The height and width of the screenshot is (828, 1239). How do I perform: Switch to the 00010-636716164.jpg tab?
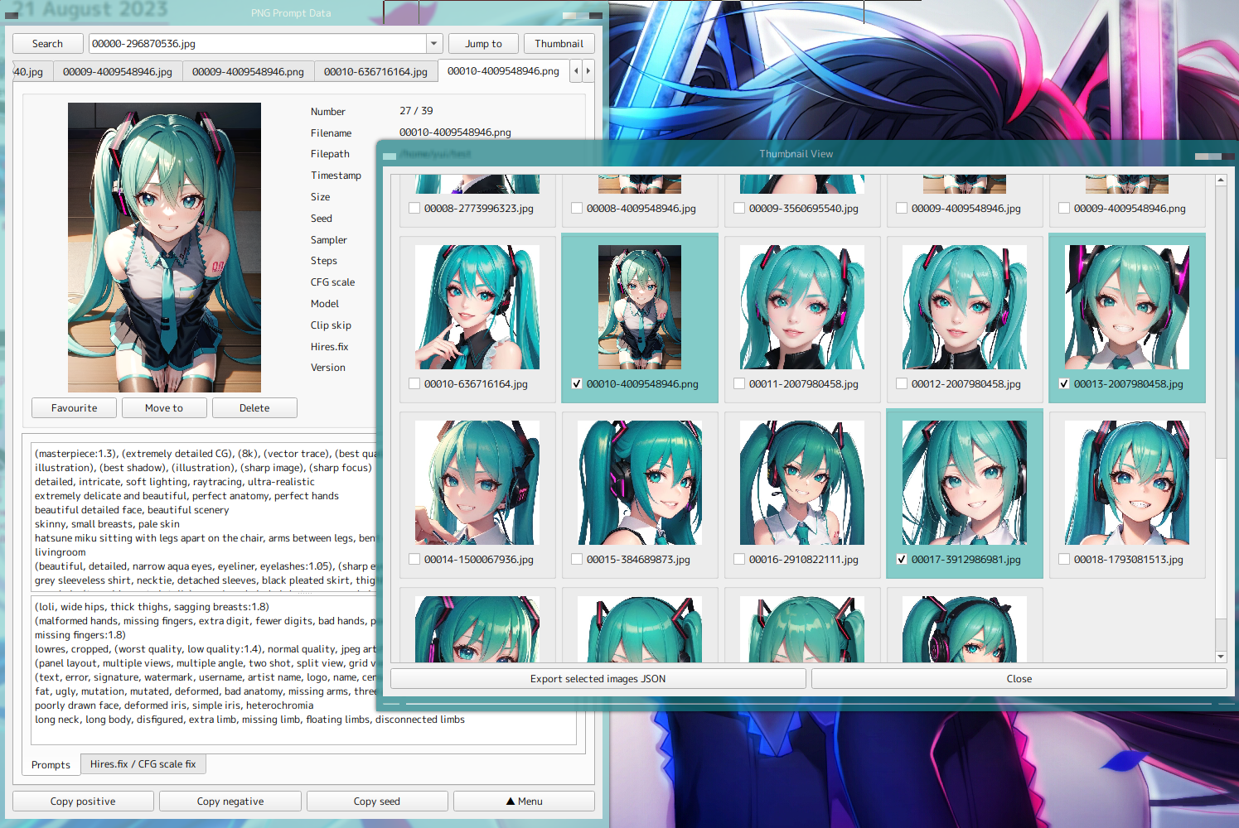pyautogui.click(x=375, y=72)
